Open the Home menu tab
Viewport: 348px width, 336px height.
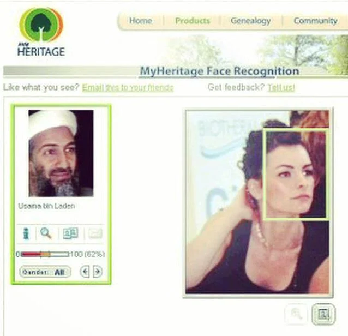(141, 21)
